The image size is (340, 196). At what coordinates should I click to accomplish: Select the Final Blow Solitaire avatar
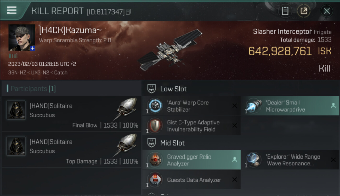(16, 110)
